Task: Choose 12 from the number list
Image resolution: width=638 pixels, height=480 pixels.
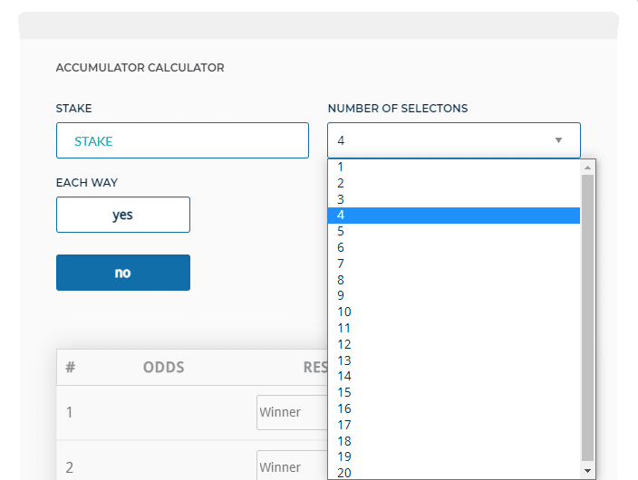Action: (454, 344)
